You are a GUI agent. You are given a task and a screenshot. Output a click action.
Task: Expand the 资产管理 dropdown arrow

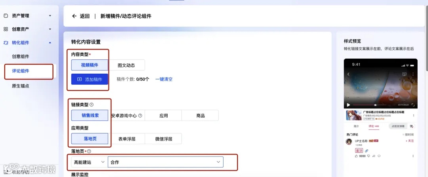50,16
